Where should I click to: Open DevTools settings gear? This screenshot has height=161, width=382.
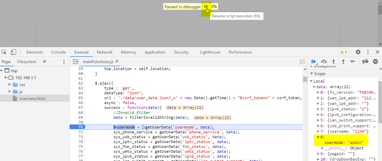tap(358, 52)
